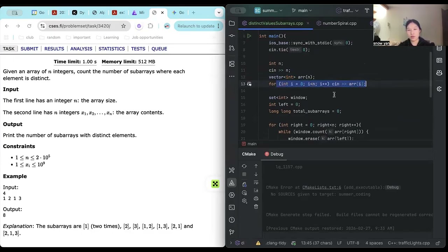Open the Project folder tool window
This screenshot has width=448, height=252.
click(x=232, y=23)
